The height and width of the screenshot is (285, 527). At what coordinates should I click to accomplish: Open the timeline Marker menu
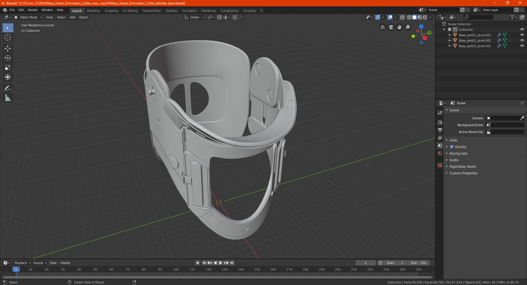(x=65, y=263)
